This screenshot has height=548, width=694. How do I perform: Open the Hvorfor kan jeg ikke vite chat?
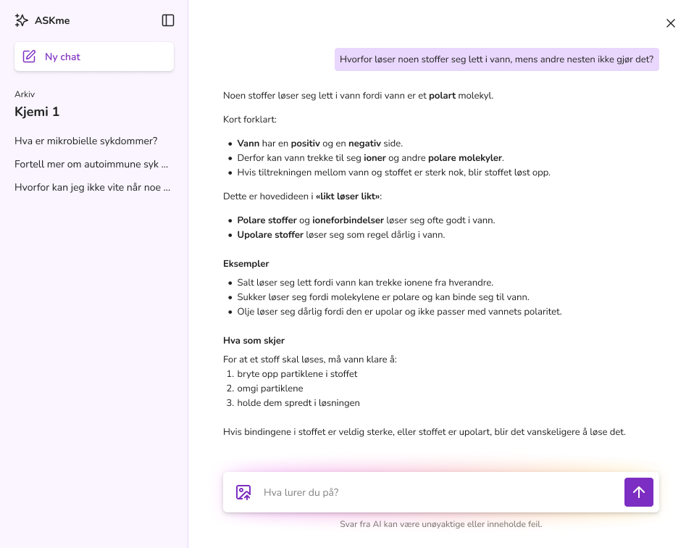coord(93,187)
